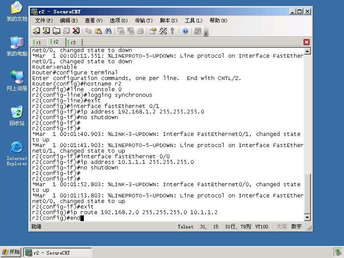The height and width of the screenshot is (258, 344).
Task: Open the 工具(L) menu
Action: [x=193, y=21]
